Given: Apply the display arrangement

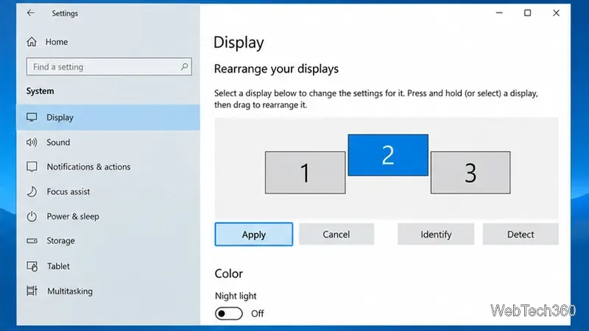Looking at the screenshot, I should pos(254,234).
